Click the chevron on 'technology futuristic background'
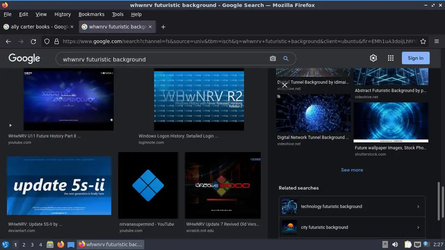445x250 pixels. pyautogui.click(x=418, y=207)
